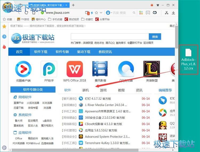
Task: Open a new tab with plus button
Action: coord(73,5)
